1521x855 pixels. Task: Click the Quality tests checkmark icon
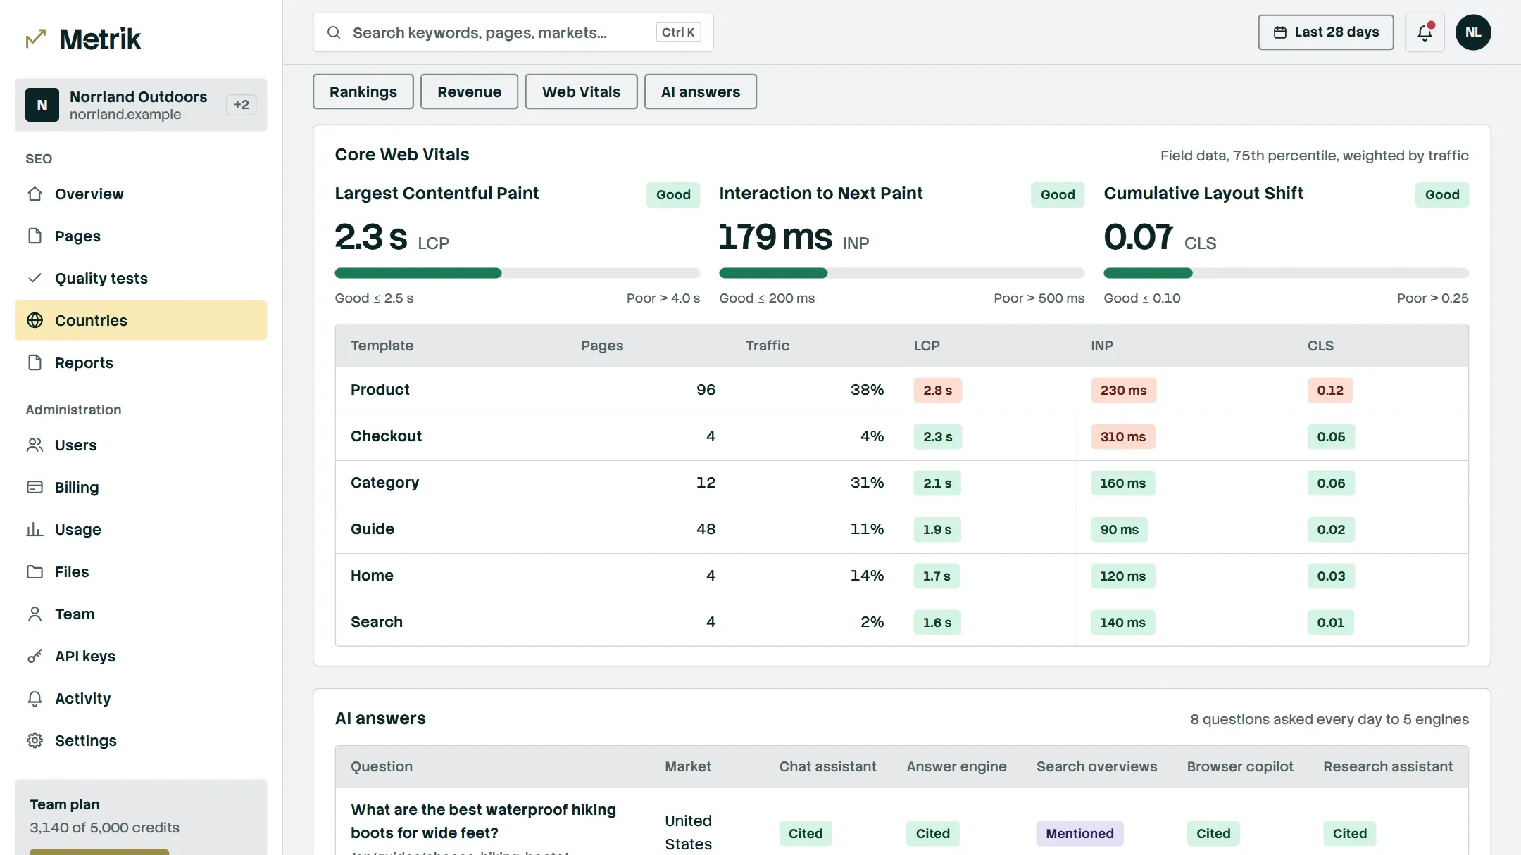click(x=35, y=278)
